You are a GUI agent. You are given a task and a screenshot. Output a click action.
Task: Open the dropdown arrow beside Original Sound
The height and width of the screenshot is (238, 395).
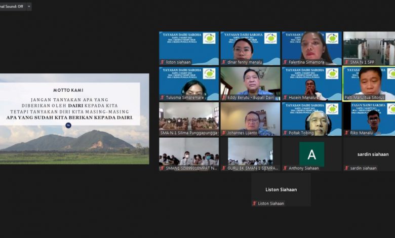[x=29, y=7]
